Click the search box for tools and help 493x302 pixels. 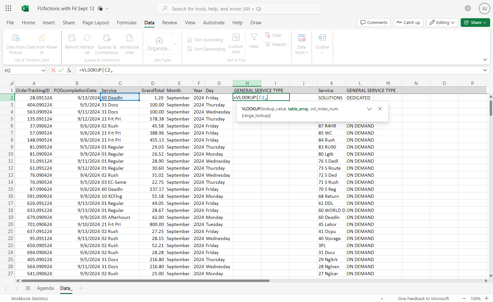[238, 9]
